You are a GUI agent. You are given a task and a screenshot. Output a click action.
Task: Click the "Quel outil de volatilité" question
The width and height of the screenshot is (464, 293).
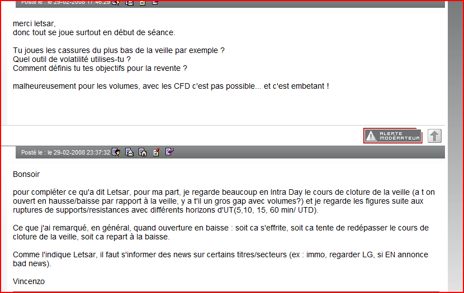click(x=72, y=59)
